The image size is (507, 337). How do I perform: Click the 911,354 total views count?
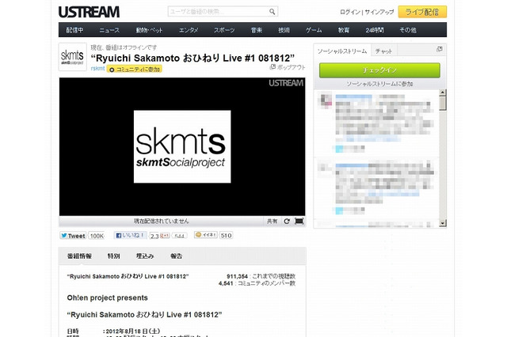point(237,276)
